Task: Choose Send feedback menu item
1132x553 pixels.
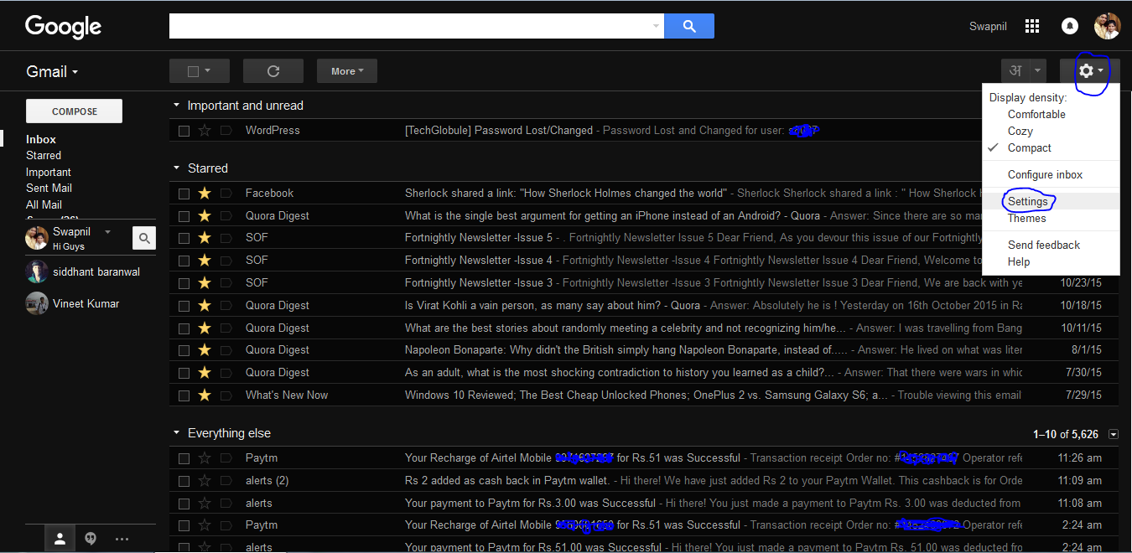Action: tap(1044, 245)
